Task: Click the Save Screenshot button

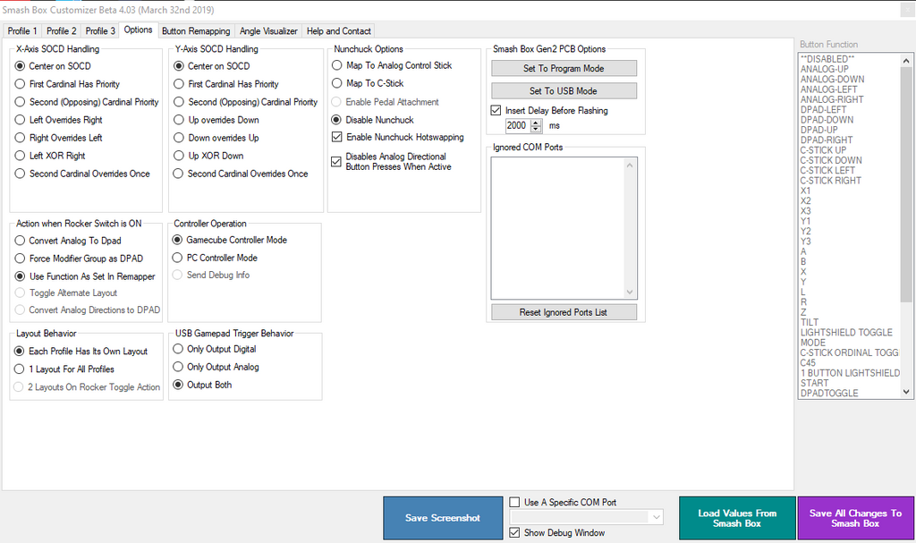Action: pos(443,518)
